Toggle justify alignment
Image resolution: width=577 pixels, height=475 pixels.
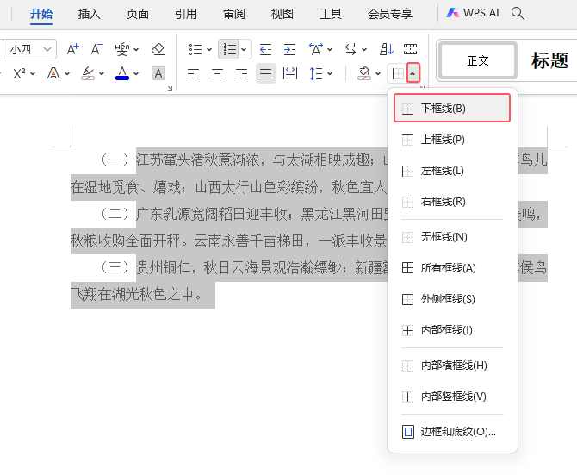[x=266, y=73]
